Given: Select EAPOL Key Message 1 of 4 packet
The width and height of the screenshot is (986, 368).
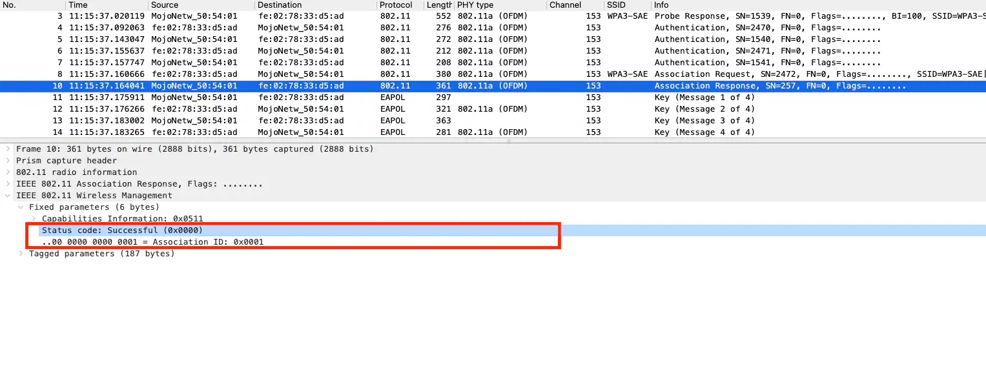Looking at the screenshot, I should point(387,97).
